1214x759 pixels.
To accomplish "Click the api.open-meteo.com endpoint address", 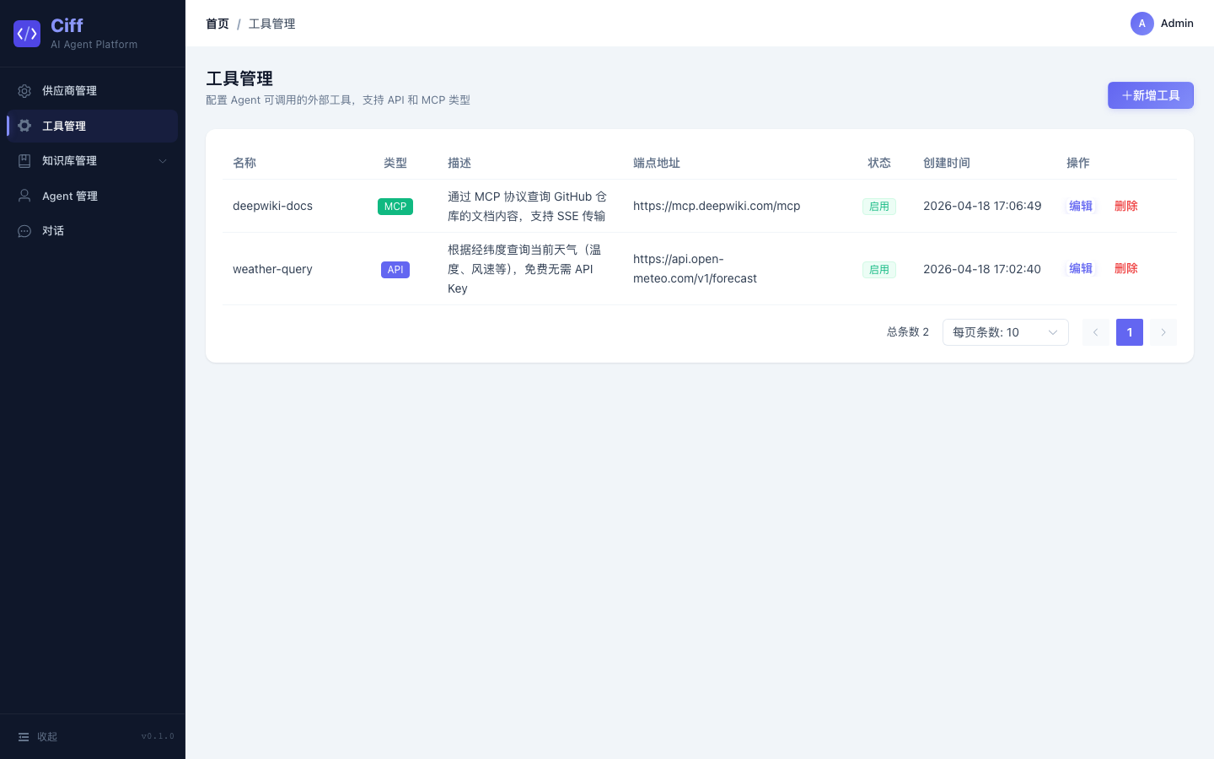I will pos(695,269).
